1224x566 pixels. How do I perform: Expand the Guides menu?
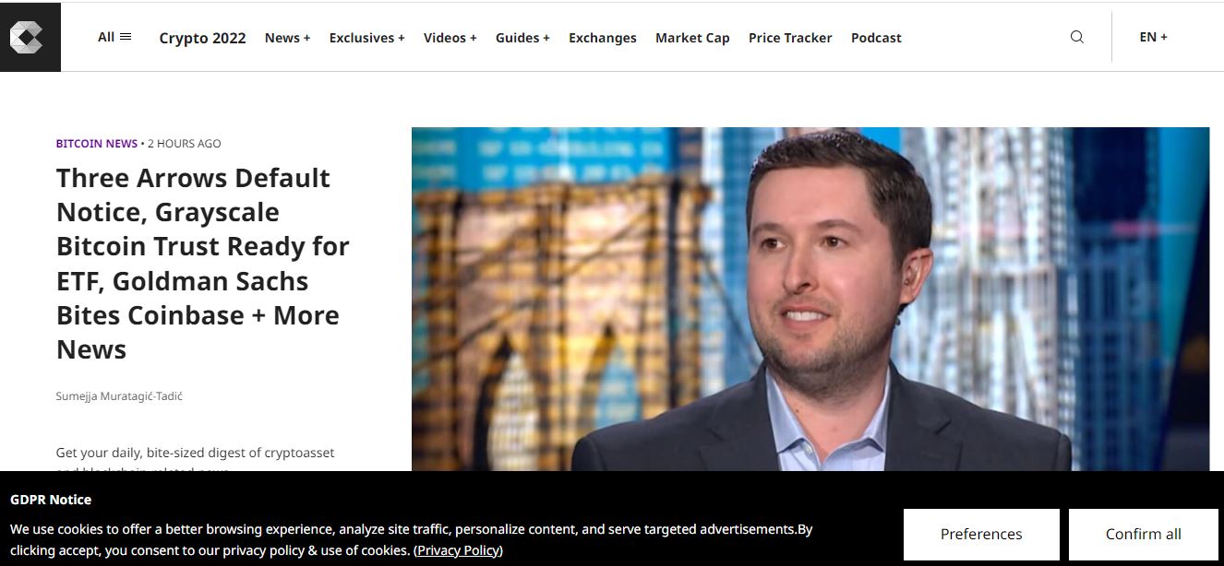point(522,38)
